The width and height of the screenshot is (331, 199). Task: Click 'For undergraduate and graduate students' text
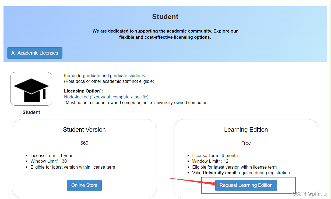pyautogui.click(x=104, y=76)
